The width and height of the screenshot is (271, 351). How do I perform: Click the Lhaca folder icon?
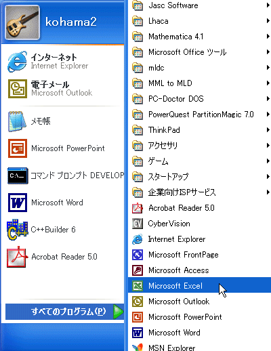pos(138,21)
